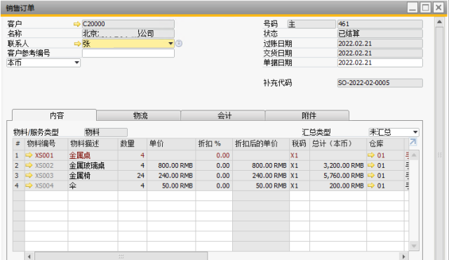Open item XS004 link arrow

tap(29, 186)
